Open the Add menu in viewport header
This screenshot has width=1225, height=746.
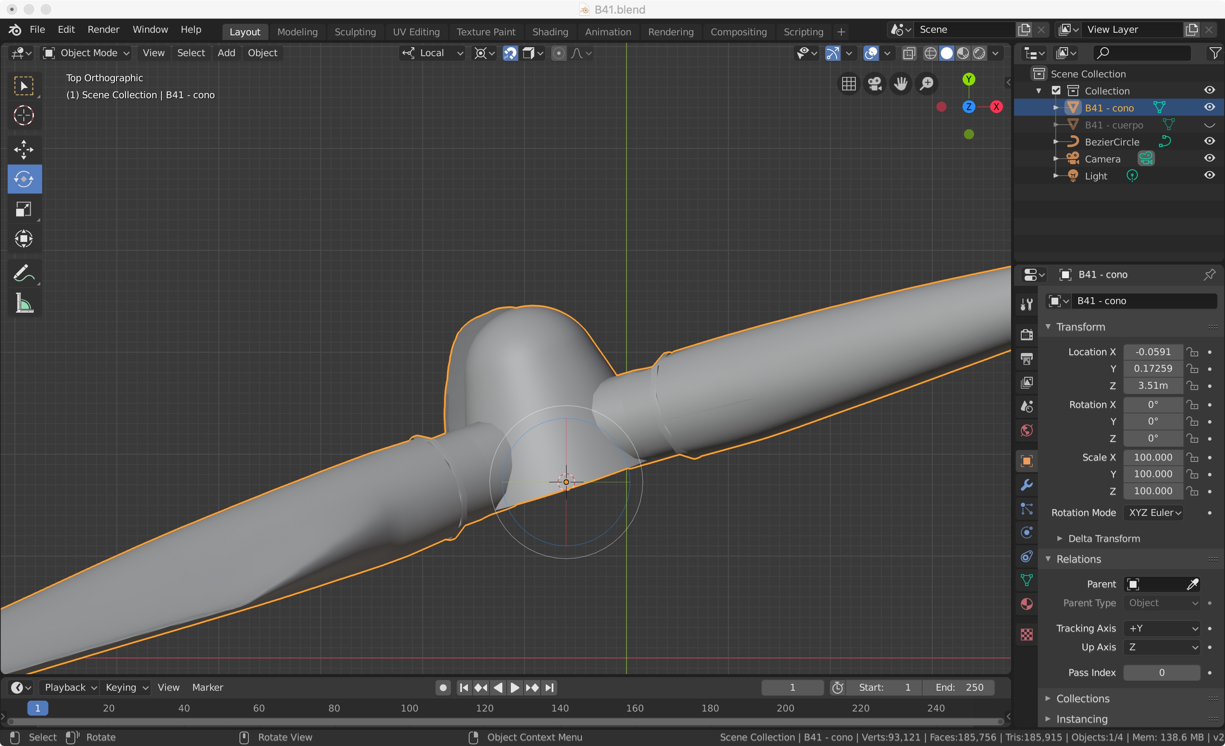coord(226,53)
